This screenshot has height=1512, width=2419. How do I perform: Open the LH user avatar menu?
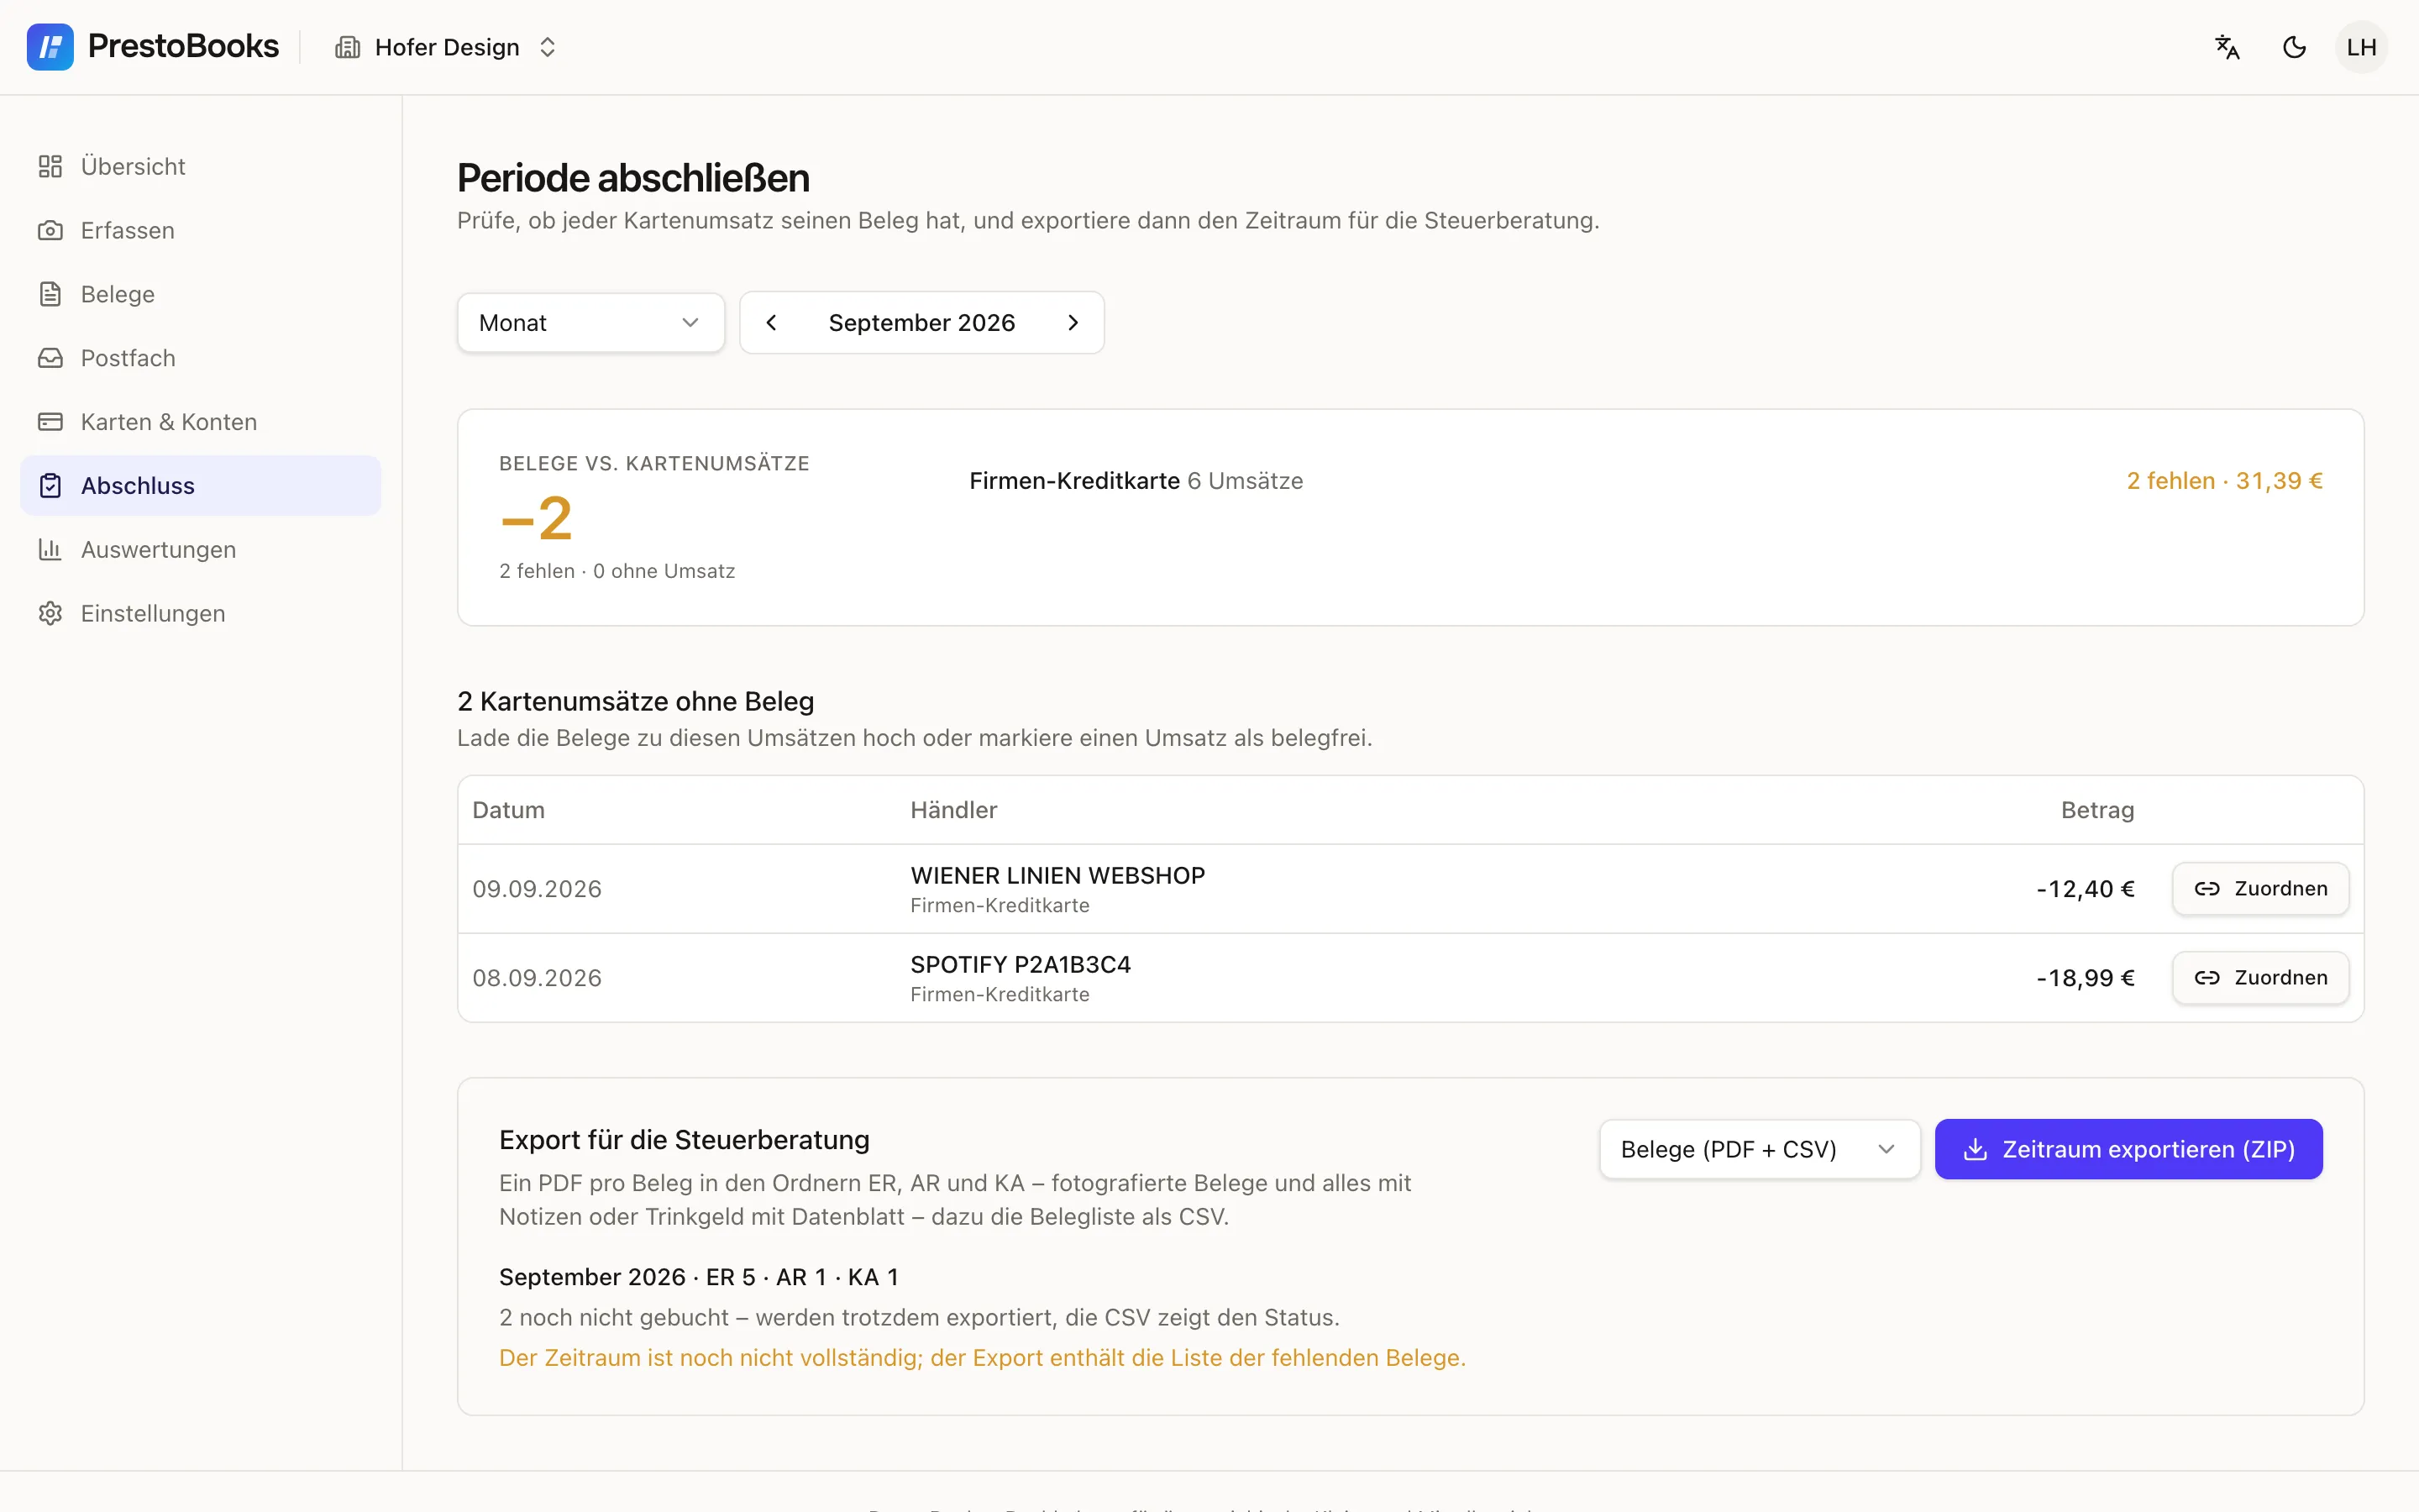2361,47
